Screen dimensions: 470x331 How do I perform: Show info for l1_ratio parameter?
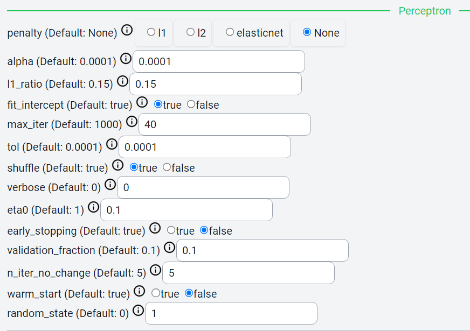coord(122,81)
